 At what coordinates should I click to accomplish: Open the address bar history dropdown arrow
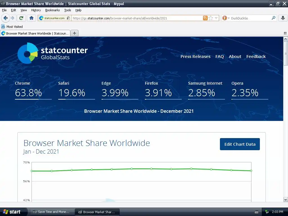point(216,18)
